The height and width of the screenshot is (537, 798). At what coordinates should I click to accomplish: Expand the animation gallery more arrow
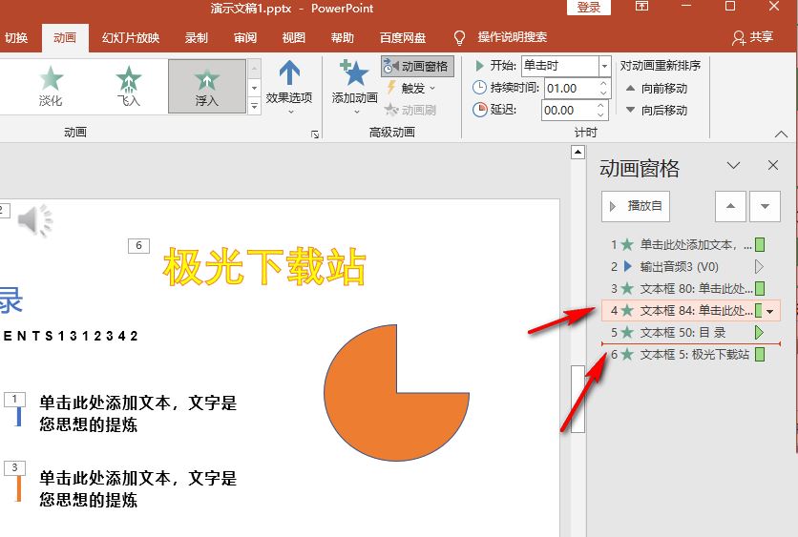(x=254, y=107)
